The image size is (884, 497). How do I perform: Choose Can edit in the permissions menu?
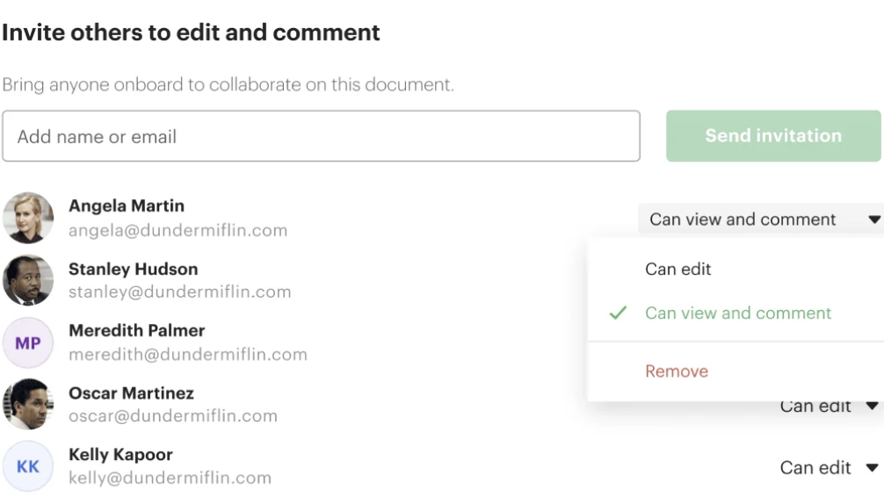tap(677, 269)
